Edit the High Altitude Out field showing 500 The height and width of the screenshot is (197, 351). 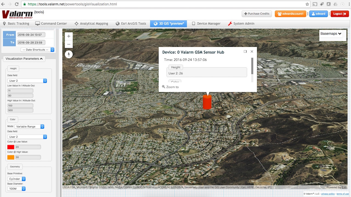[x=20, y=110]
